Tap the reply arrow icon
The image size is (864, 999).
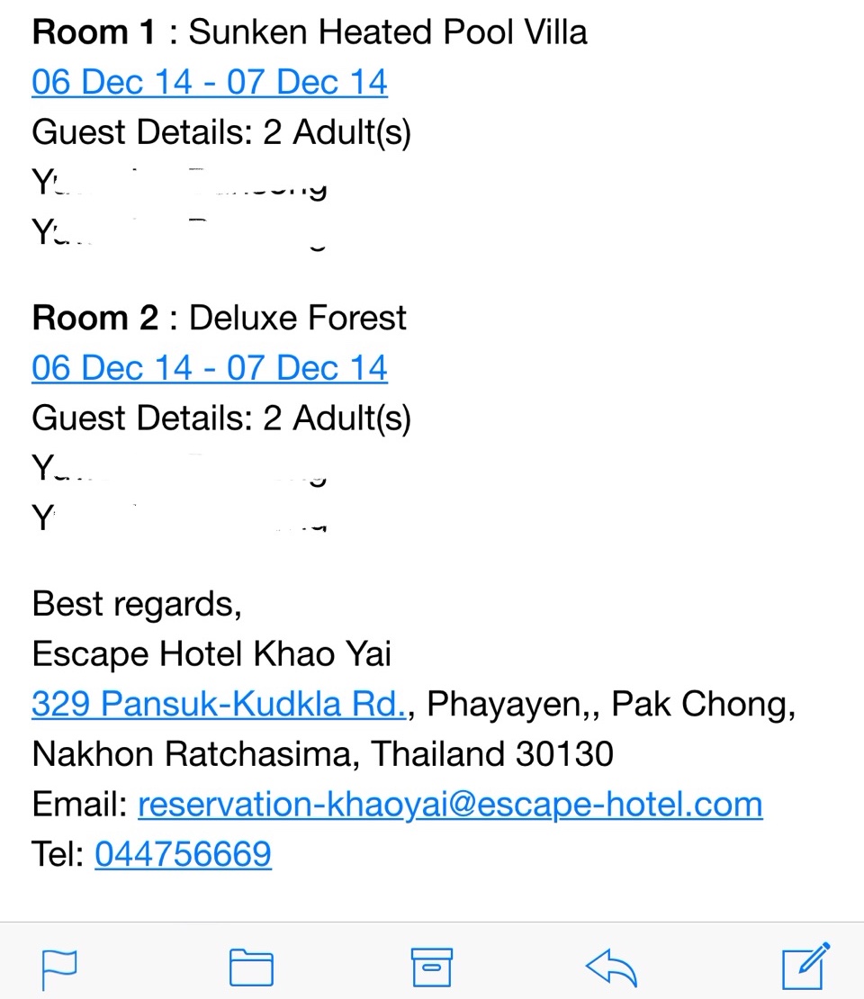611,967
